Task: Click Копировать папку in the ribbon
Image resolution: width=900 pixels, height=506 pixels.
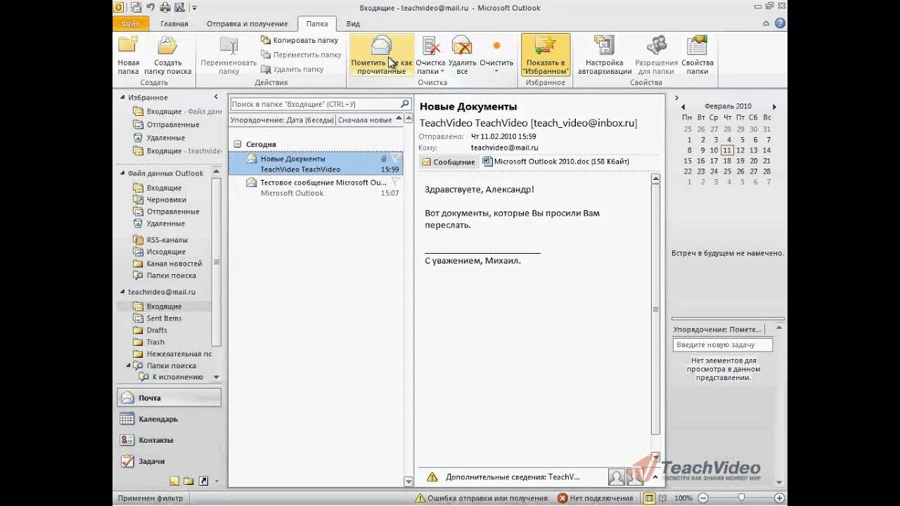Action: click(300, 40)
